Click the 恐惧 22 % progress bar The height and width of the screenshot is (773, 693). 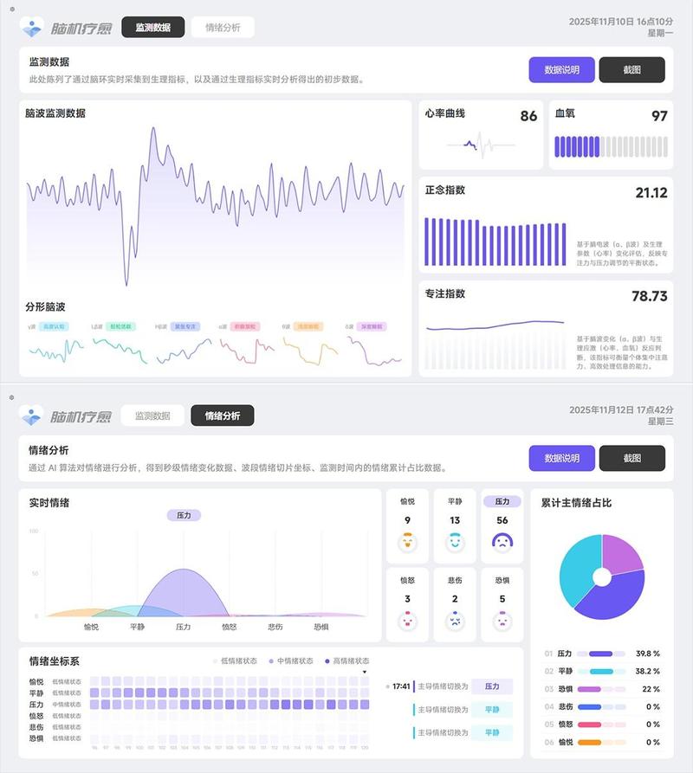pyautogui.click(x=601, y=689)
